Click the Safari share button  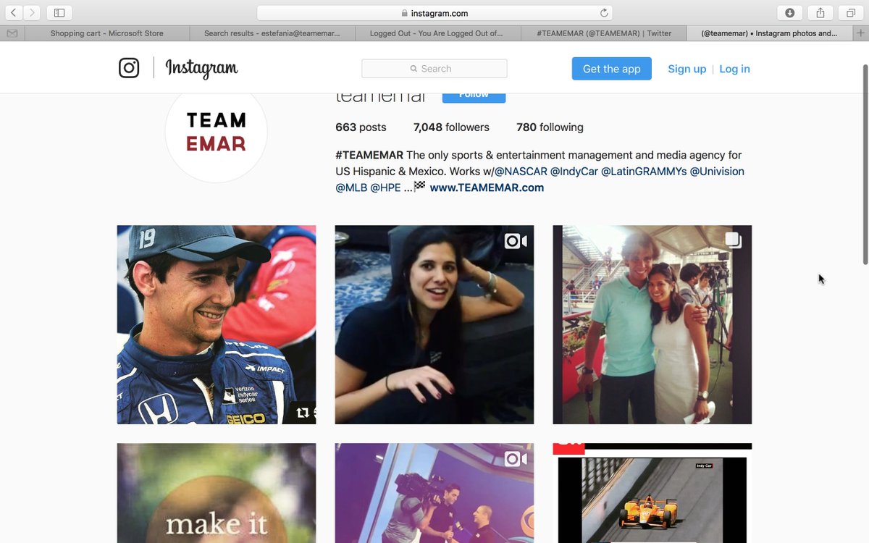coord(820,13)
